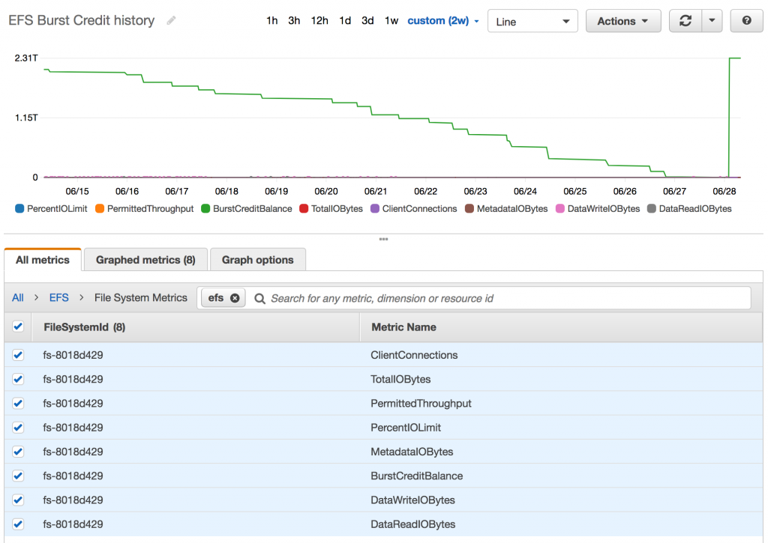Set time range to 3d

(367, 20)
